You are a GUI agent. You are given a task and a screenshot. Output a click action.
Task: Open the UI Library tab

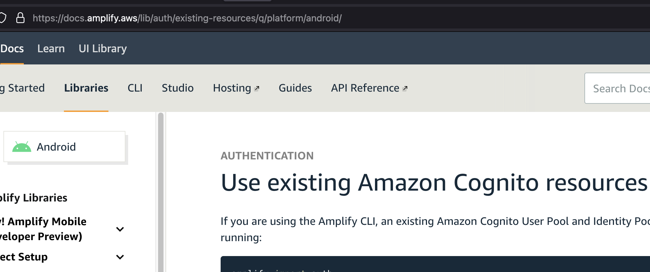[103, 48]
